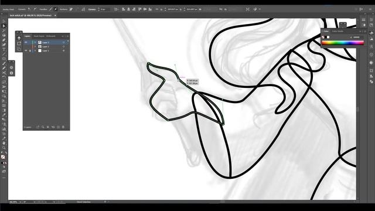The image size is (375, 211).
Task: Click Change Screen Mode icon in toolbar
Action: coord(4,172)
